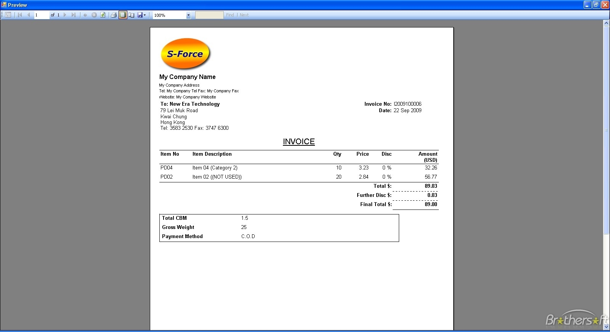Stop rendering the report
The image size is (610, 332).
click(94, 15)
